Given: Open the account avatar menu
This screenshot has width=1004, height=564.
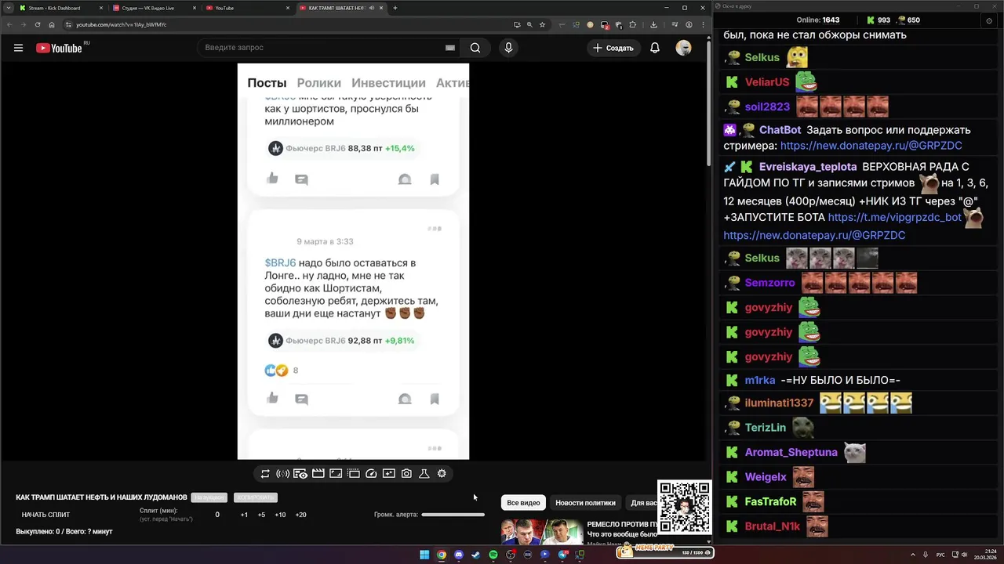Looking at the screenshot, I should [684, 48].
